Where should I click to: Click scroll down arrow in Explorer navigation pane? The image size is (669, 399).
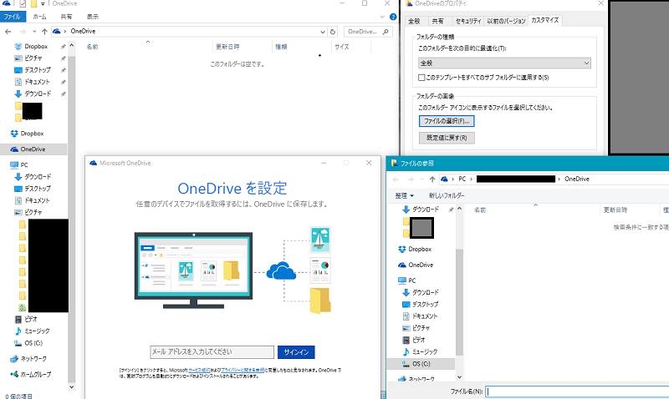point(72,387)
